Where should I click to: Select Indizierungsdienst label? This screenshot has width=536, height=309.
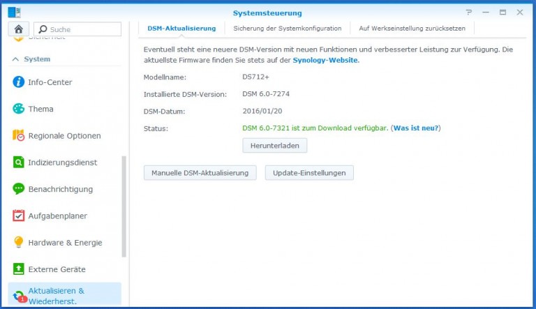(63, 163)
